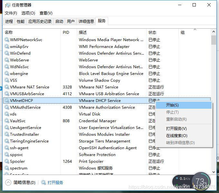Screen dimensions: 219x193
Task: Click the gear icon of the 打开服务 link
Action: click(43, 182)
